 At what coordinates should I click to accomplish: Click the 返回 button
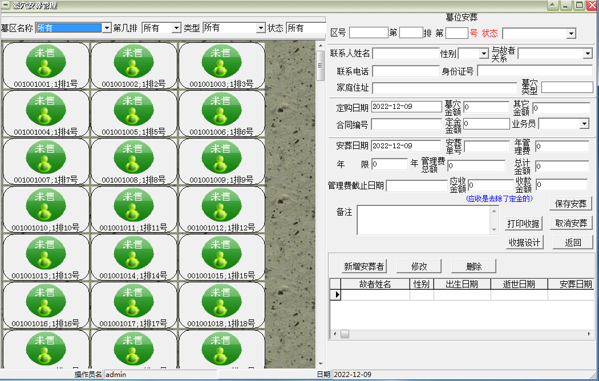tap(573, 242)
